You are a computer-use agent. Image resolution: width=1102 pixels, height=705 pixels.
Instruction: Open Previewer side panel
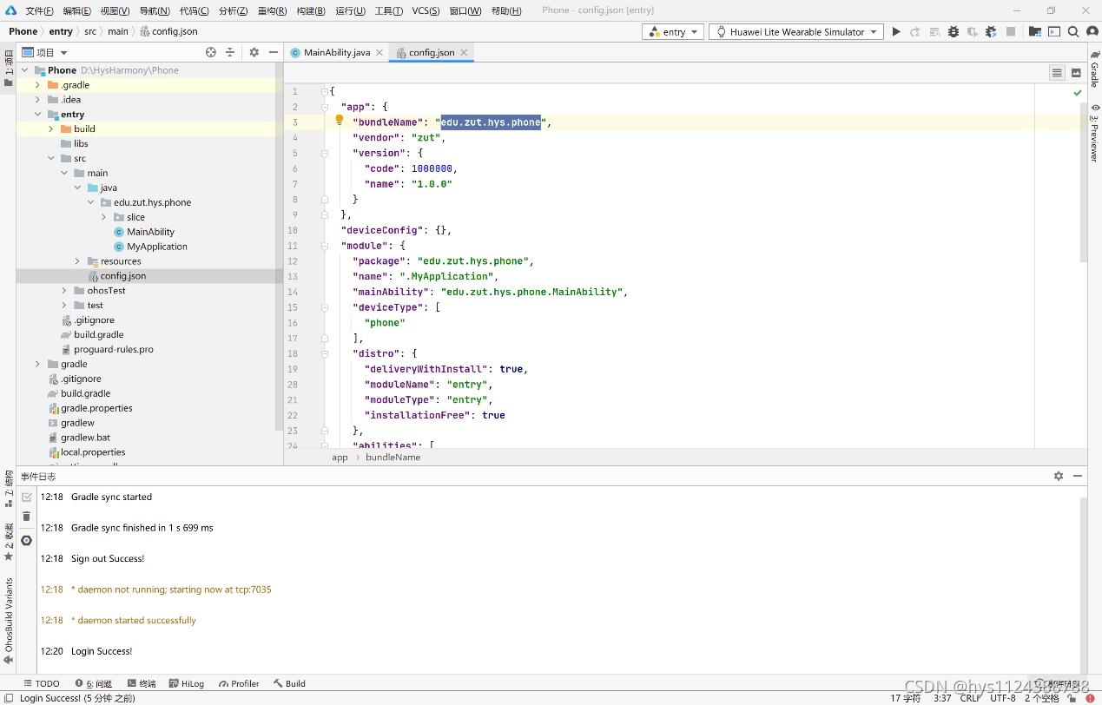[1094, 133]
